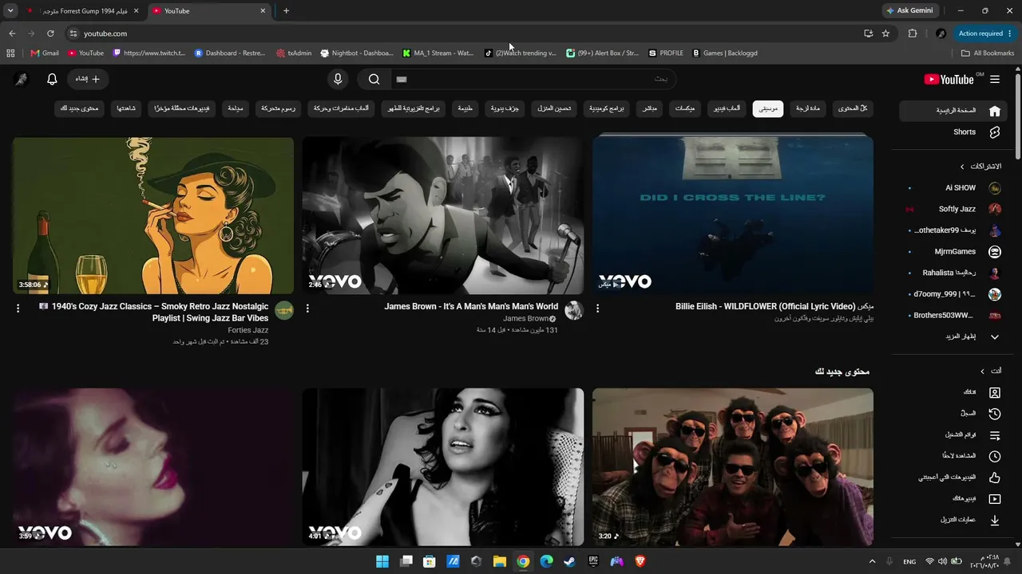
Task: Open the Softly Jazz subscription channel
Action: (x=953, y=210)
